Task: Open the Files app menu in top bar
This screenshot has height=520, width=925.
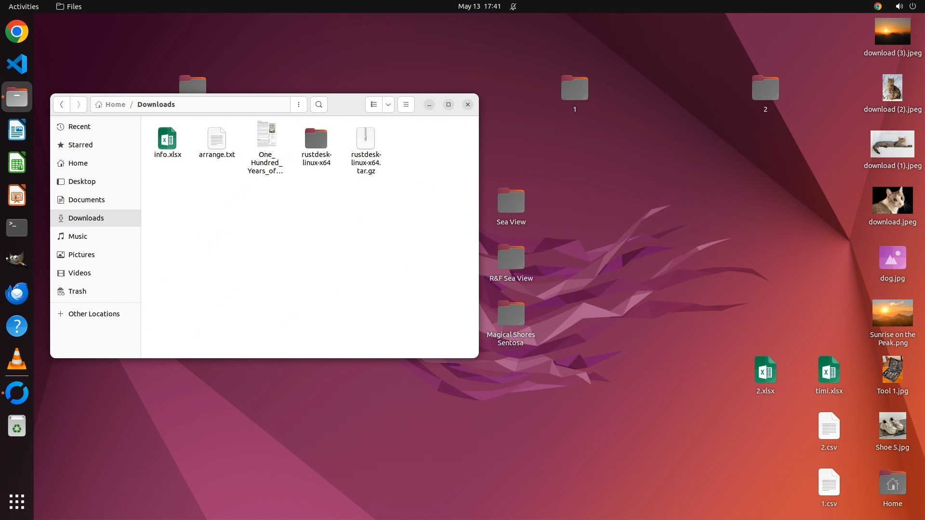Action: [69, 6]
